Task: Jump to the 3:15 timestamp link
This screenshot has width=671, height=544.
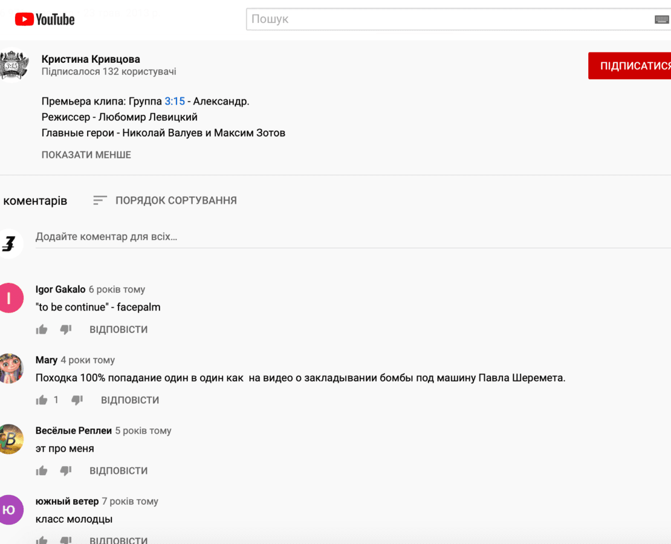Action: click(x=175, y=101)
